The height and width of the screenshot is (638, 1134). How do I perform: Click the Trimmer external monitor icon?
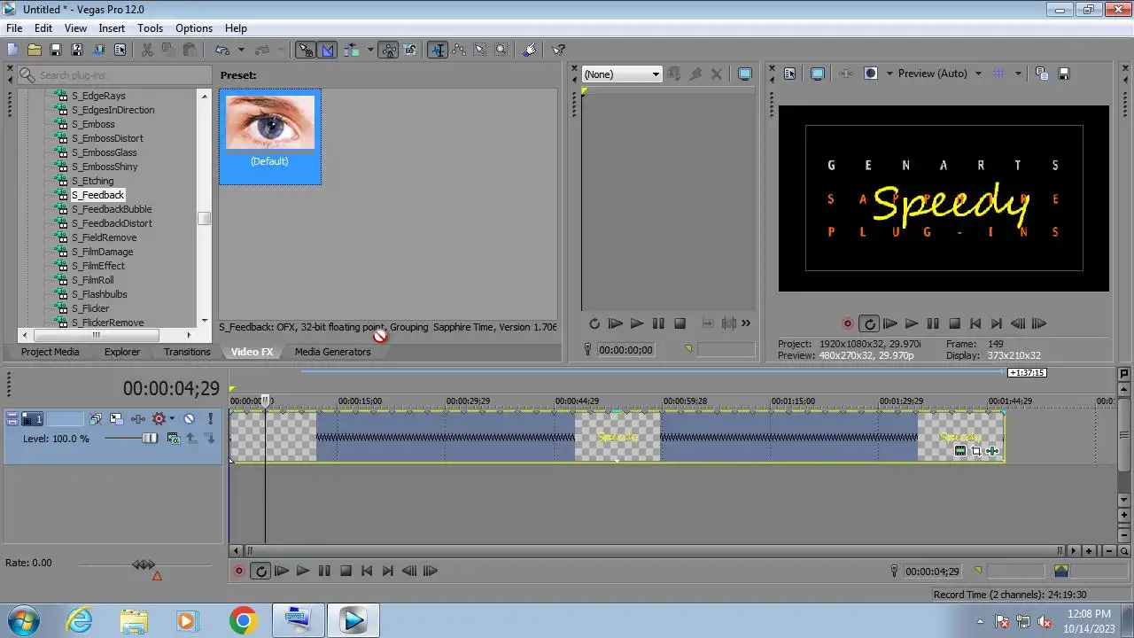tap(745, 74)
